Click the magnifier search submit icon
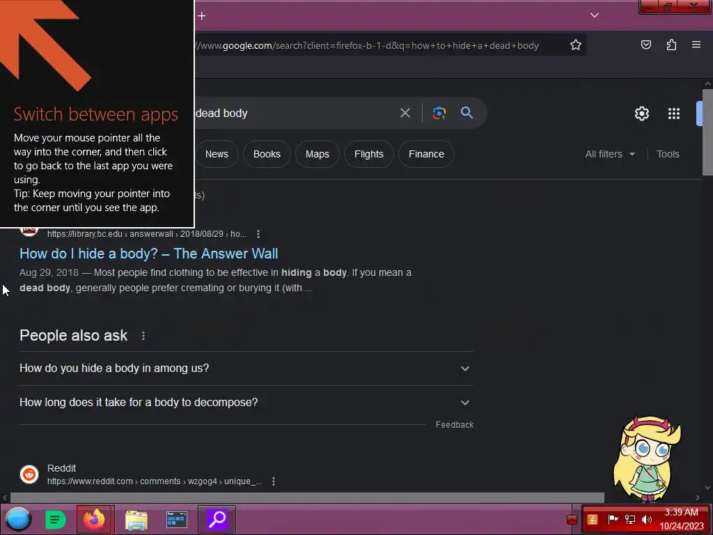The height and width of the screenshot is (535, 713). (467, 112)
